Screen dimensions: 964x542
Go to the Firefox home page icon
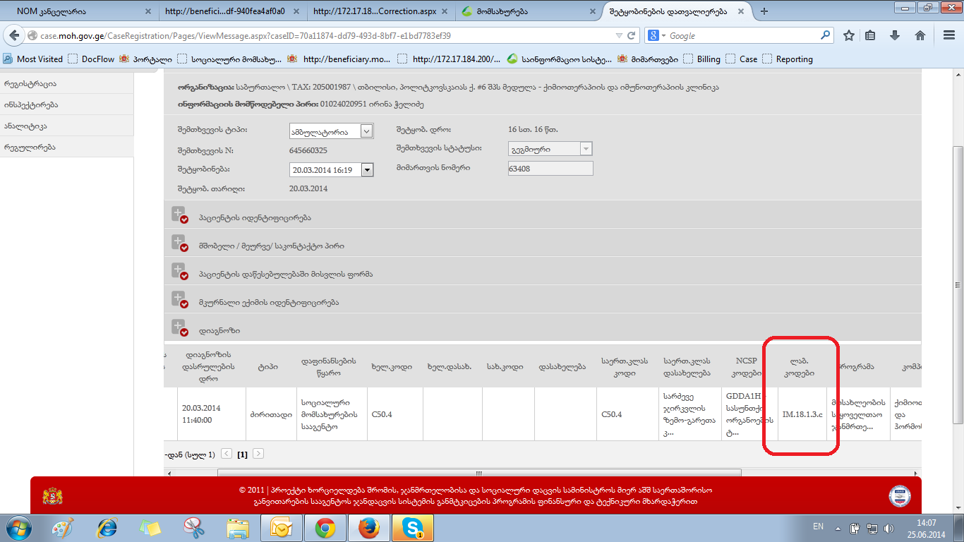(920, 35)
